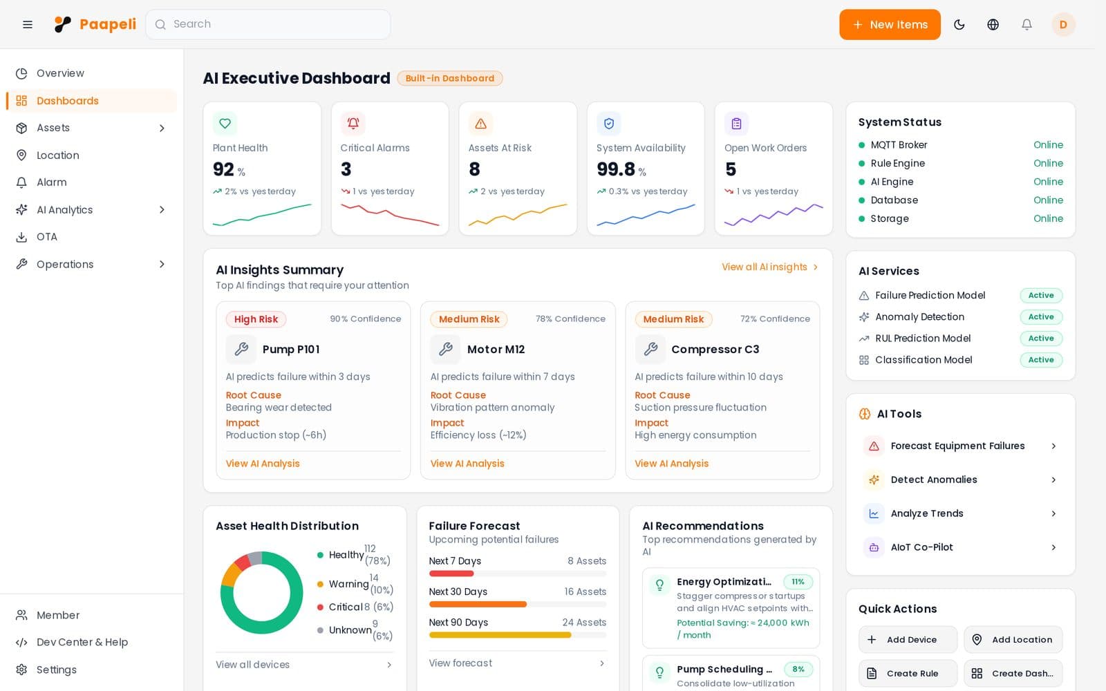Open Forecast Equipment Failures tool

coord(961,446)
